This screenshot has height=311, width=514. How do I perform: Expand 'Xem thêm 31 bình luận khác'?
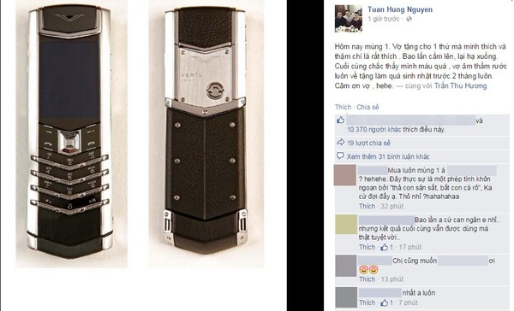coord(388,156)
